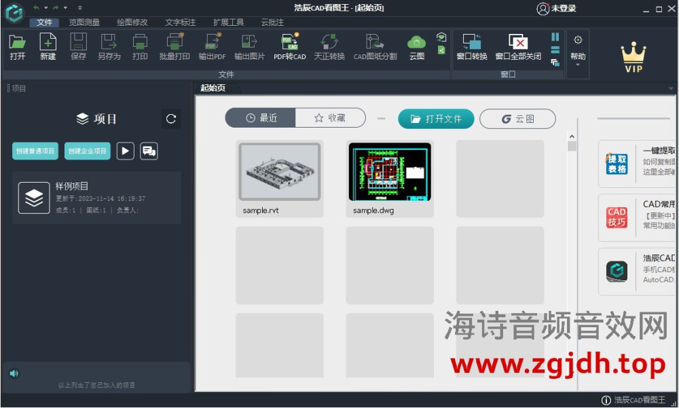Cascade windows icon in 窗口 group
The width and height of the screenshot is (679, 408).
[x=555, y=63]
